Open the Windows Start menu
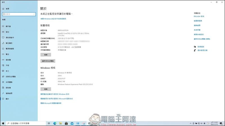The image size is (225, 126). [3, 123]
